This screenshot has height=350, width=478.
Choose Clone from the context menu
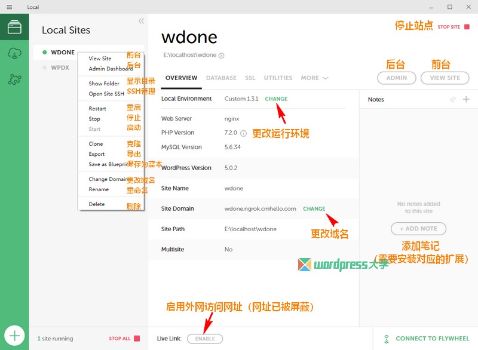coord(96,144)
